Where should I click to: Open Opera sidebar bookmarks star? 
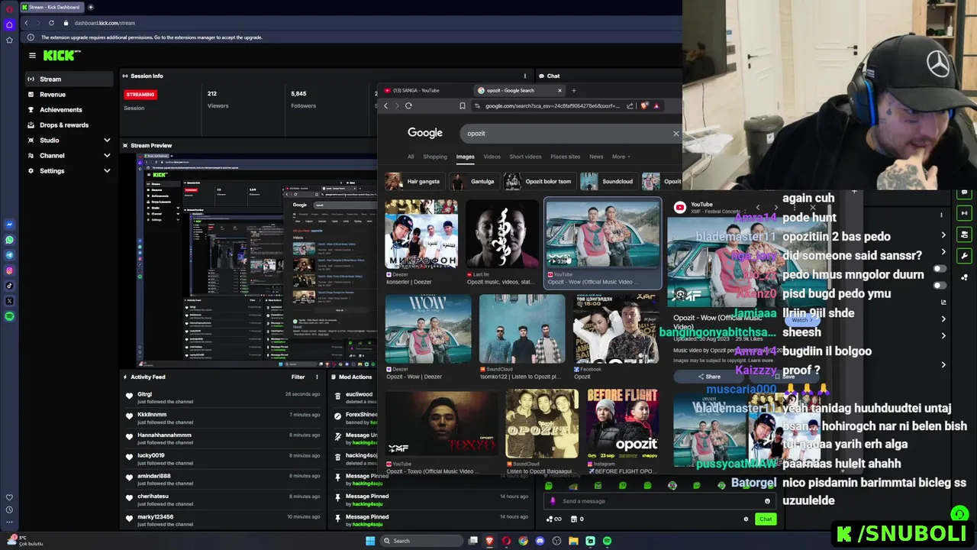click(x=9, y=40)
